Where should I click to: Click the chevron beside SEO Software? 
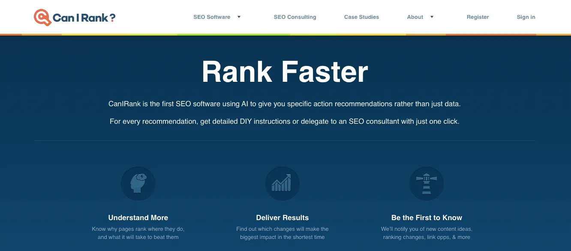[238, 17]
